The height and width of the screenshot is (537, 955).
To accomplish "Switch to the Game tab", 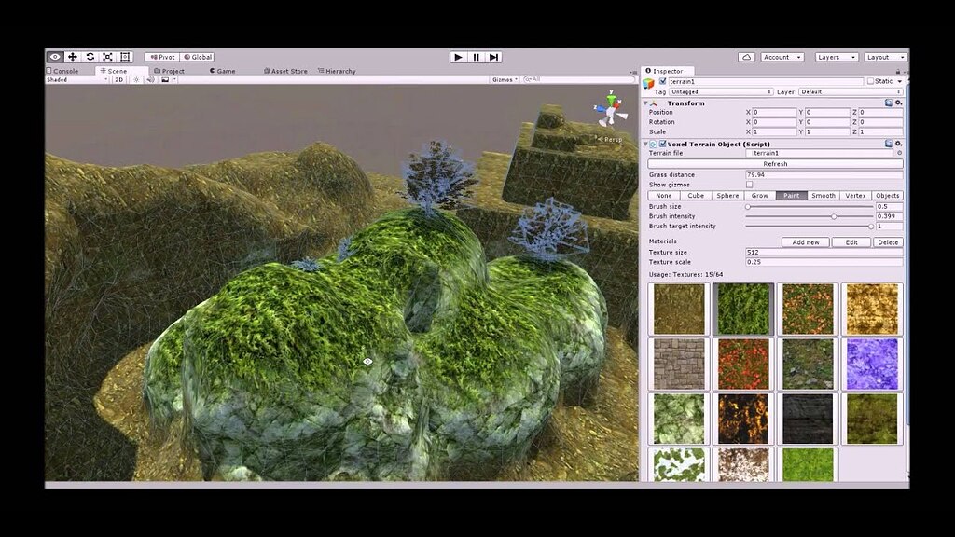I will (222, 70).
